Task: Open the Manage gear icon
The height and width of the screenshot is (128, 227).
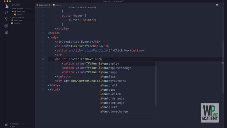Action: click(x=6, y=125)
